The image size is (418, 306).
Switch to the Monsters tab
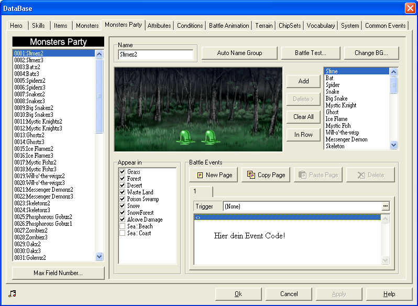tap(87, 26)
